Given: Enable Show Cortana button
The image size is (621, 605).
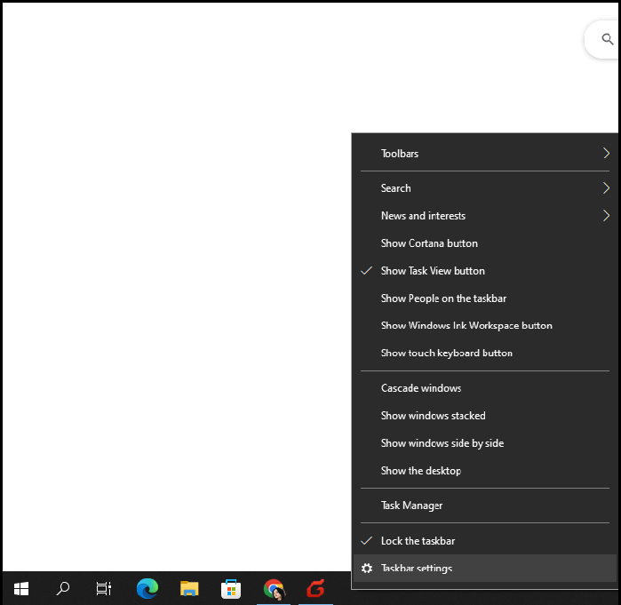Looking at the screenshot, I should pos(429,243).
